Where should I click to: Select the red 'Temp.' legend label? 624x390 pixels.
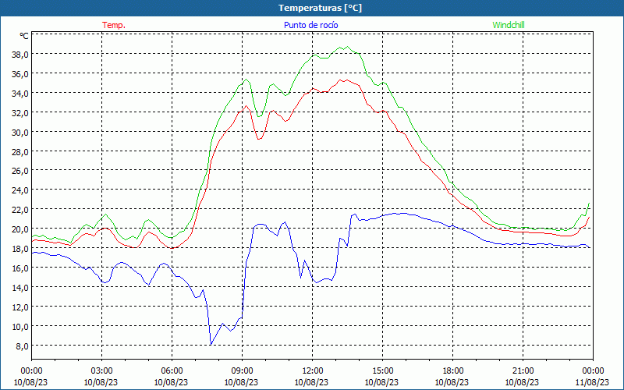coord(114,25)
